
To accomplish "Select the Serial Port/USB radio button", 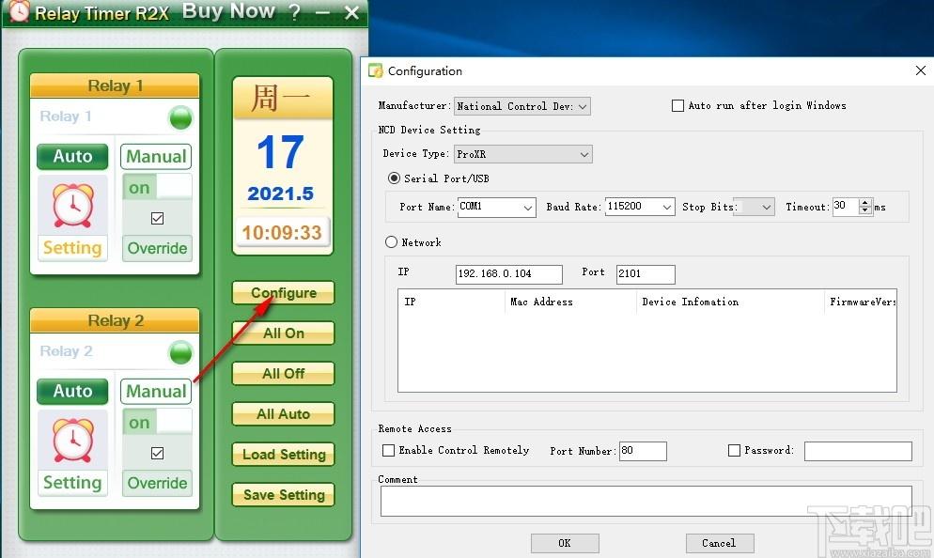I will tap(394, 178).
